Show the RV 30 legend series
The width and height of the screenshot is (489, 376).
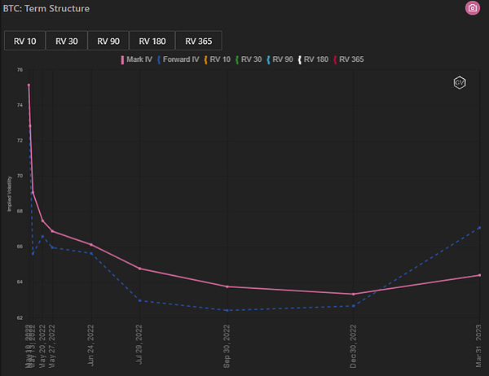(249, 59)
